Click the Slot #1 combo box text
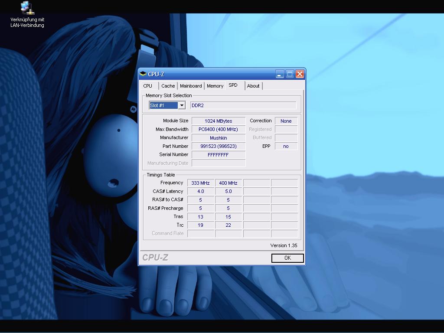Image resolution: width=444 pixels, height=333 pixels. pos(163,105)
